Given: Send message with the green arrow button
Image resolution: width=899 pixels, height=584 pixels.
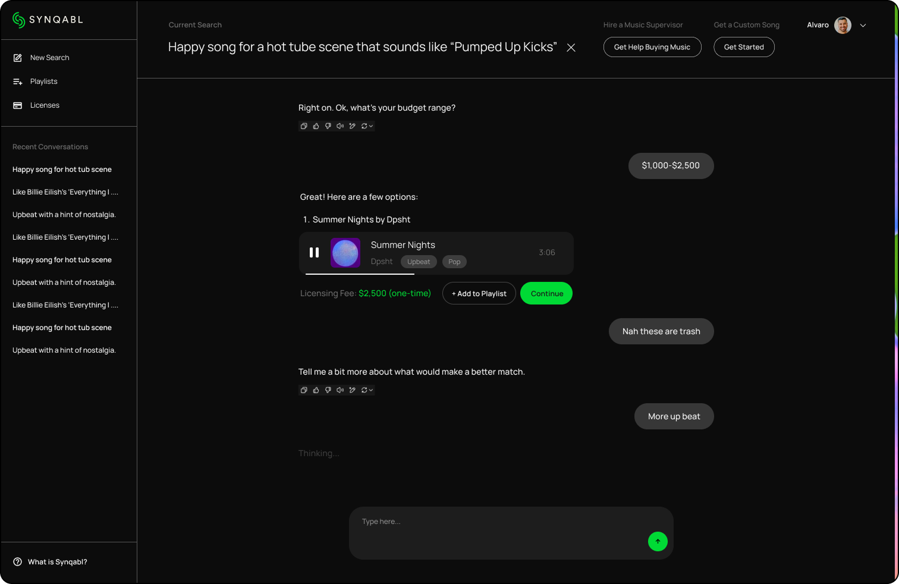Looking at the screenshot, I should click(658, 541).
